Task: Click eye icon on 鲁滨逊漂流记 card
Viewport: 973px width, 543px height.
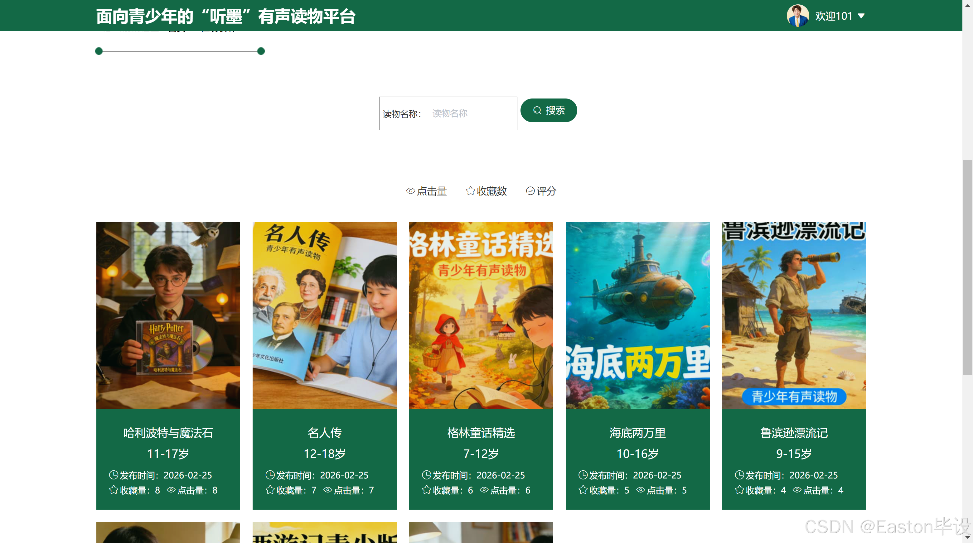Action: (797, 490)
